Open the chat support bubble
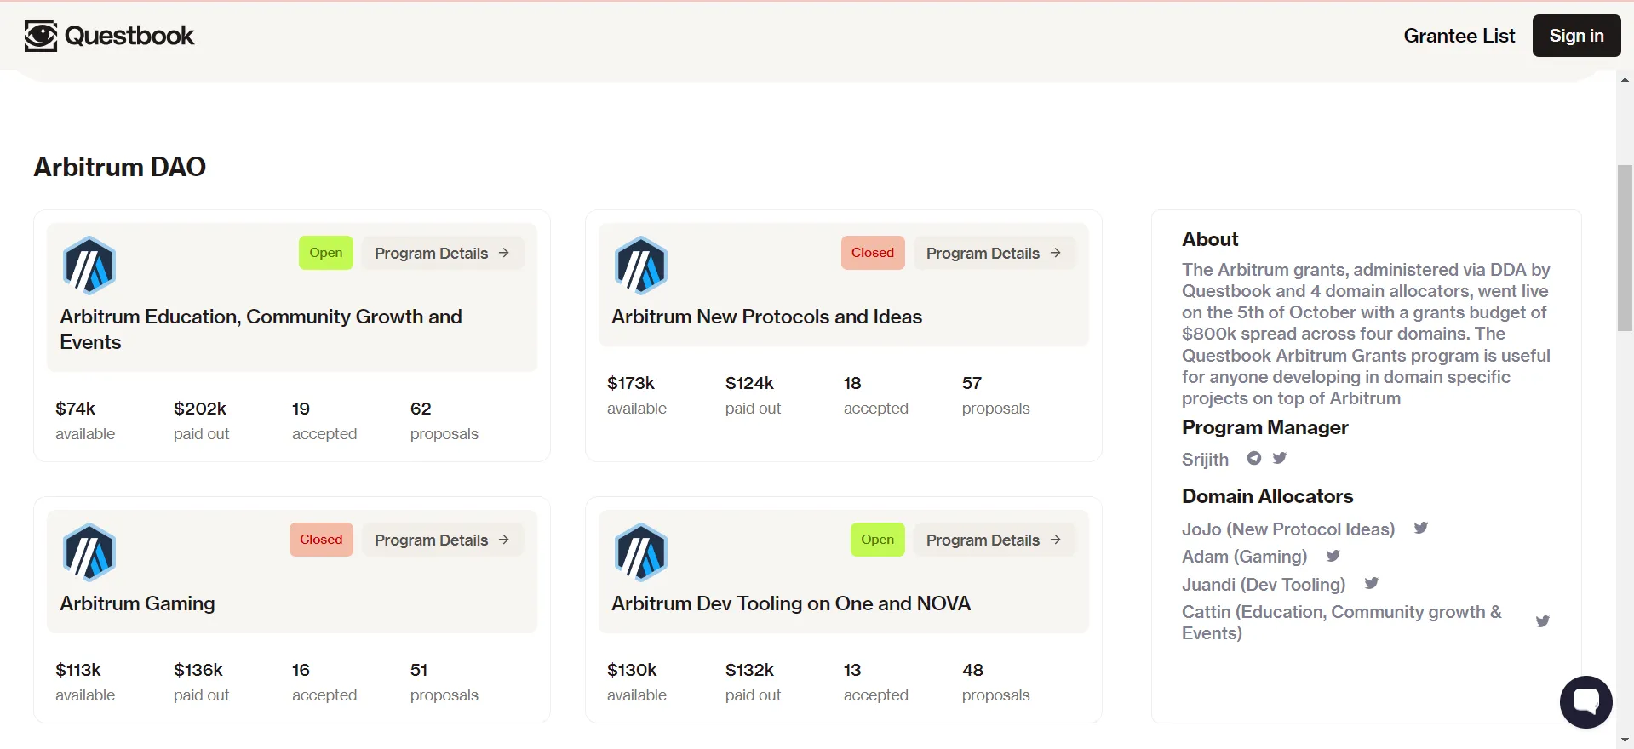Image resolution: width=1634 pixels, height=749 pixels. tap(1586, 702)
